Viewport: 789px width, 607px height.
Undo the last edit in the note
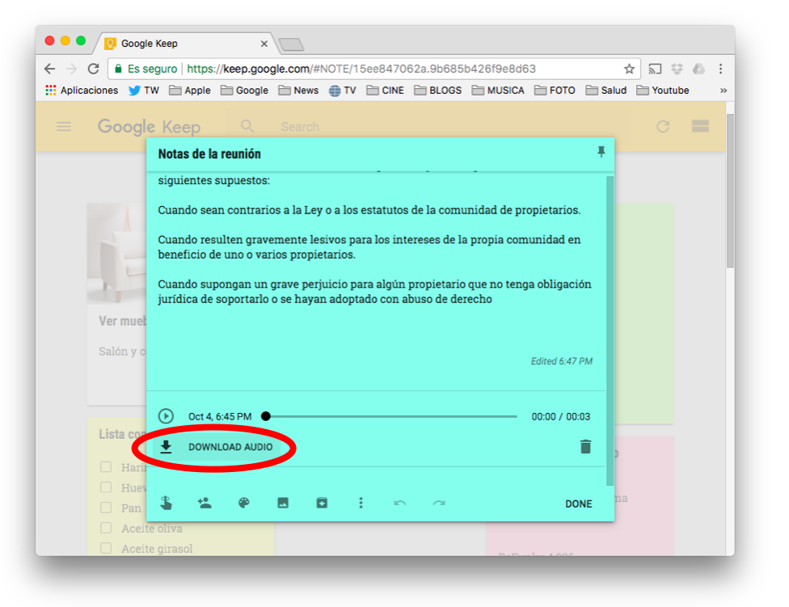(x=399, y=503)
